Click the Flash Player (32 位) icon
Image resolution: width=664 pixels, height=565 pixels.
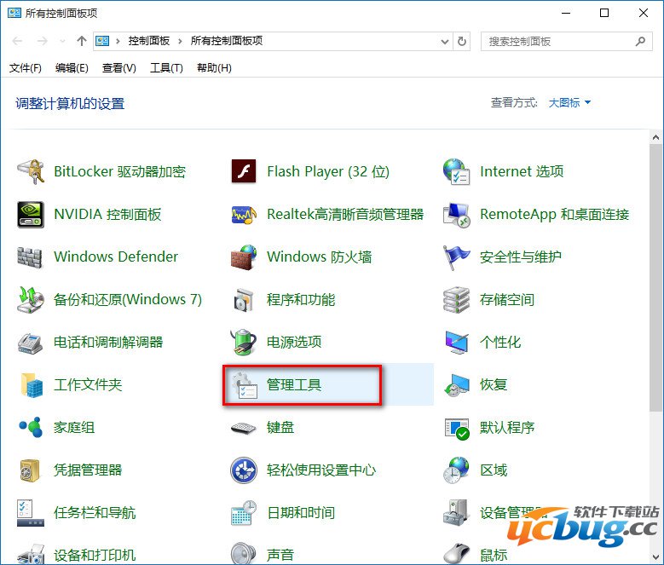pyautogui.click(x=244, y=171)
